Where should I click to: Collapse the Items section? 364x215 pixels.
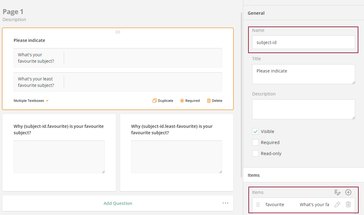point(253,175)
